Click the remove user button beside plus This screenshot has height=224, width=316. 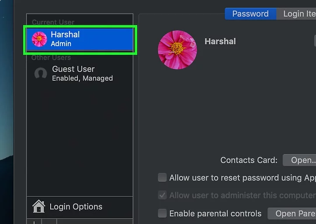point(49,222)
